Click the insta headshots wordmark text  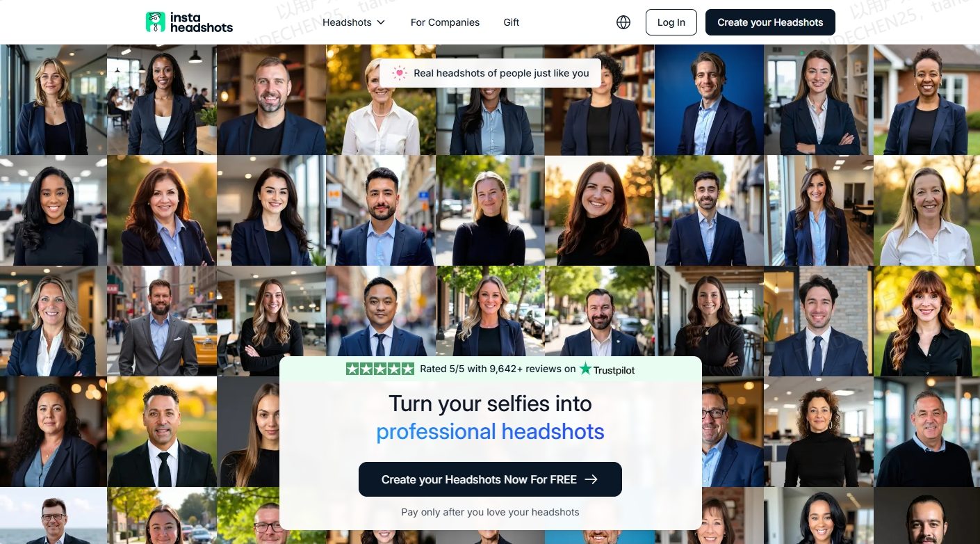point(202,22)
